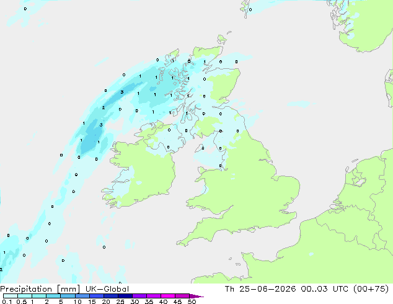393x304 pixels.
Task: Click the '40' legend label
Action: point(163,302)
